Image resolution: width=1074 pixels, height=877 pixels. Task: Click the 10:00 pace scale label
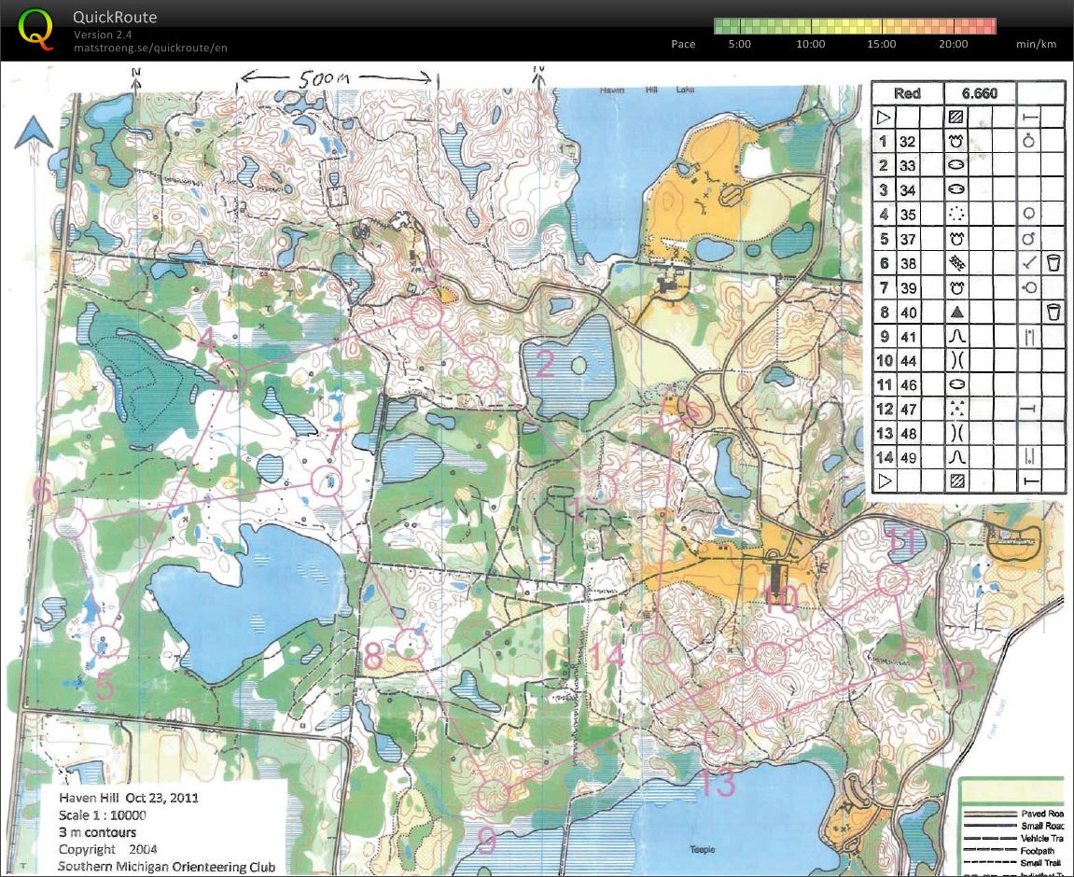[810, 44]
